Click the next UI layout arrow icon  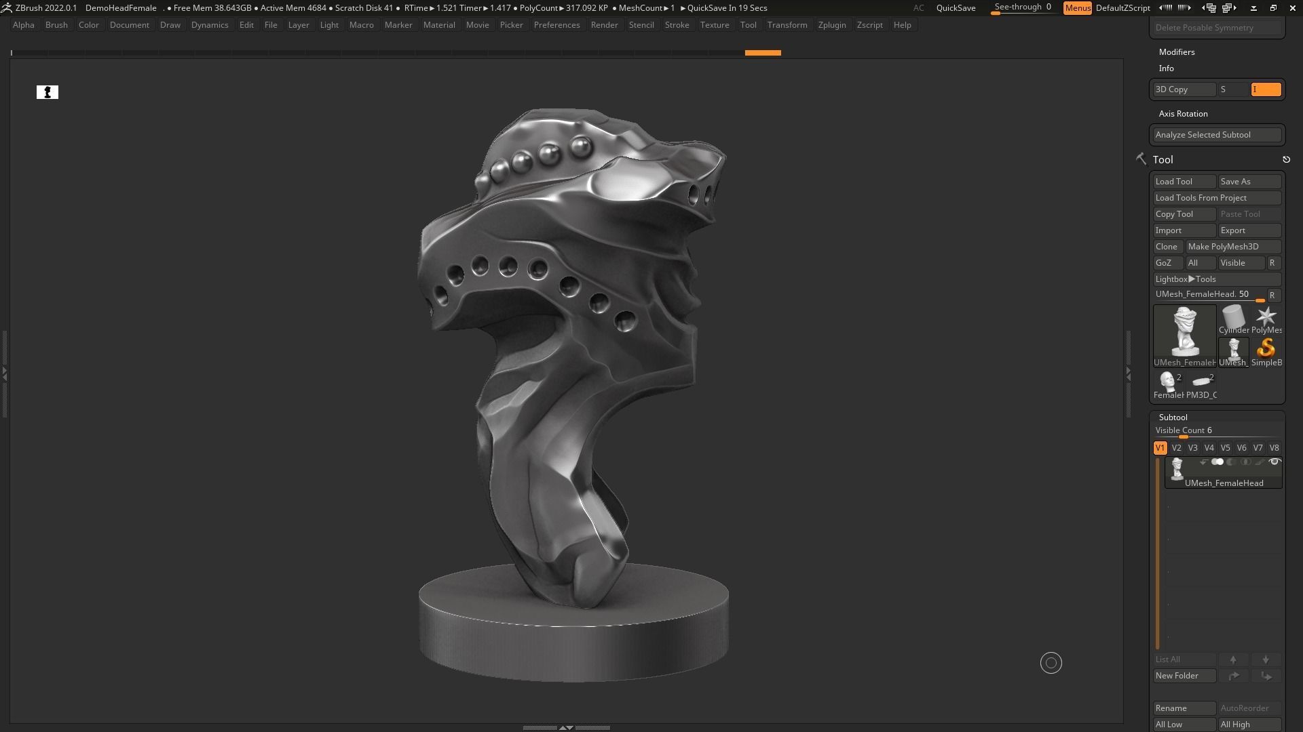[x=1230, y=8]
